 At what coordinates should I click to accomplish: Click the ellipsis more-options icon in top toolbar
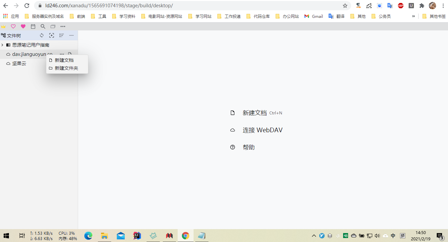click(63, 26)
